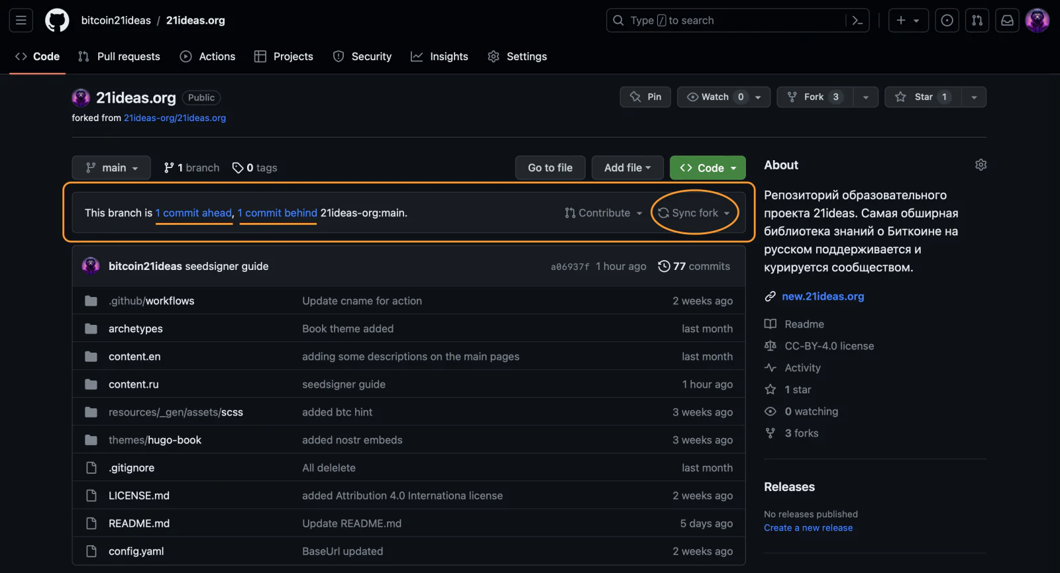Click the config.yaml file icon
The width and height of the screenshot is (1060, 573).
[x=91, y=551]
